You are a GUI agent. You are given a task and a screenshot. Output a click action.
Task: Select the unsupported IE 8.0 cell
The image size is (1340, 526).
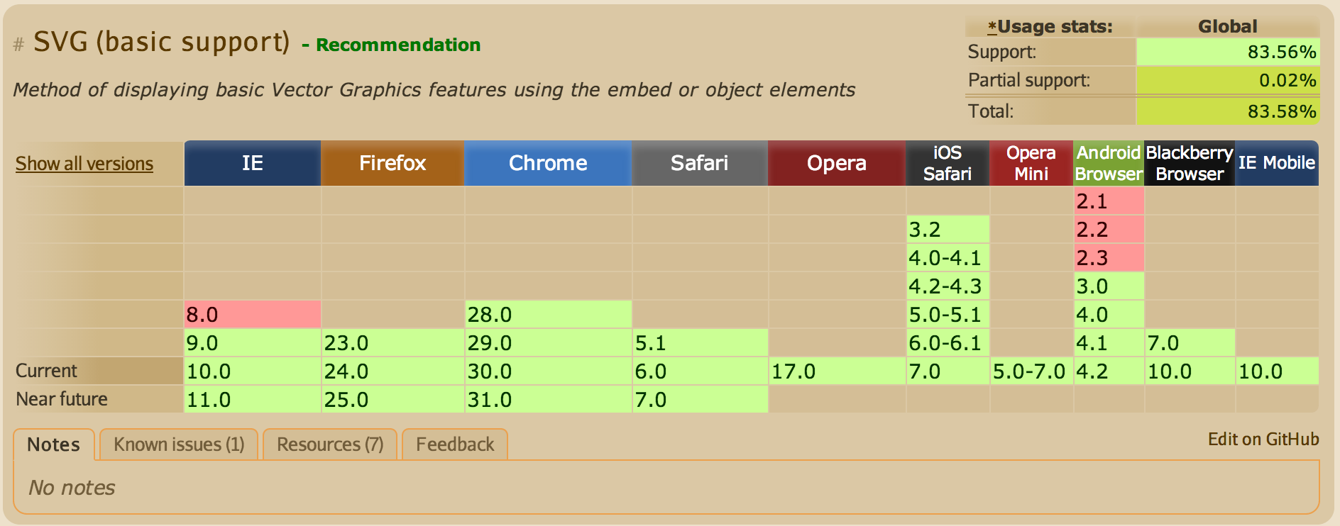click(x=253, y=314)
